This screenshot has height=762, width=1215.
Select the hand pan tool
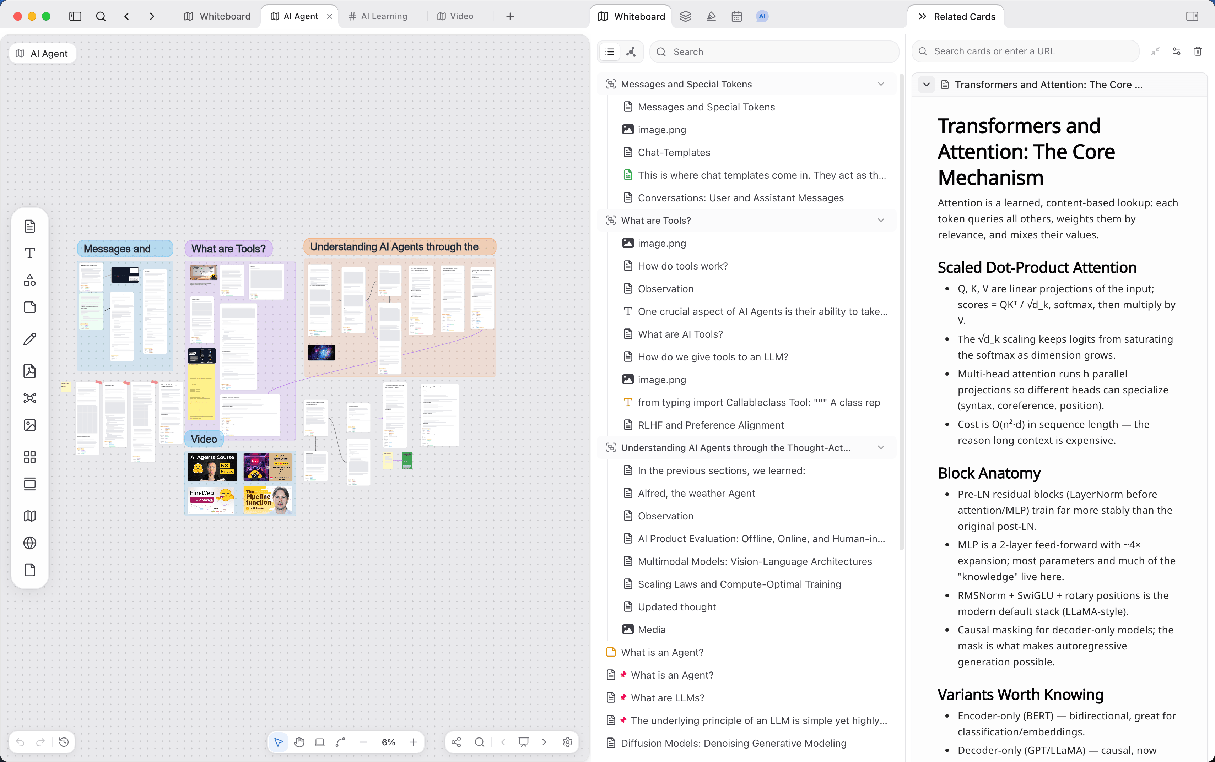299,742
